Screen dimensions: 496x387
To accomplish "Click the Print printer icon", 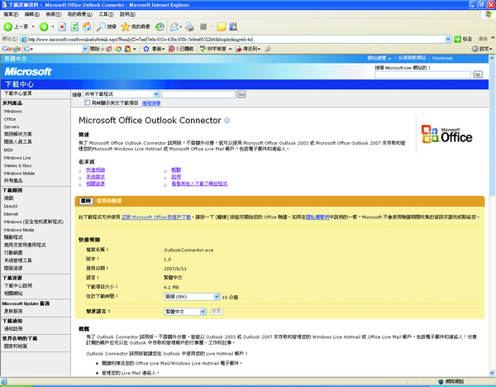I will click(189, 27).
